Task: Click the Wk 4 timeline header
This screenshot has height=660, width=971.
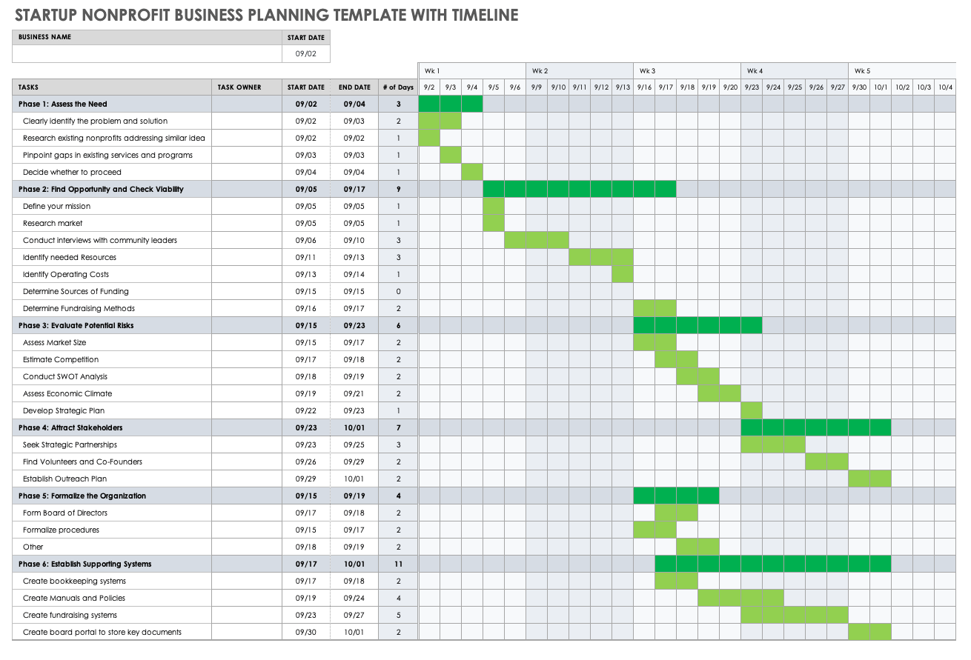Action: point(795,71)
